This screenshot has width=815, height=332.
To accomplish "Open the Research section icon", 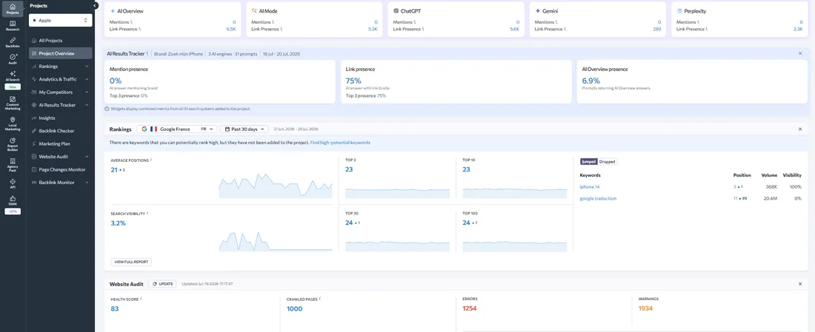I will tap(13, 25).
